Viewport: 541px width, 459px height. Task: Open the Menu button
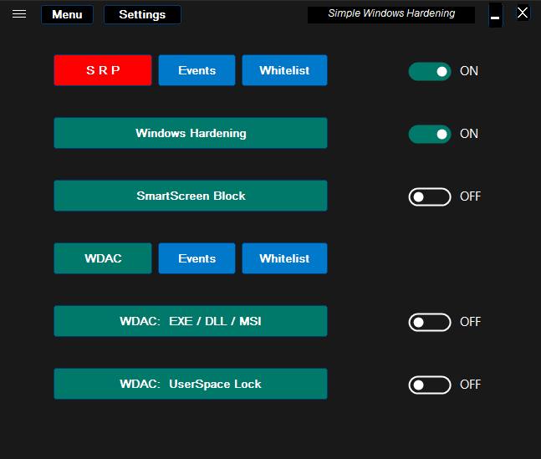[x=67, y=14]
